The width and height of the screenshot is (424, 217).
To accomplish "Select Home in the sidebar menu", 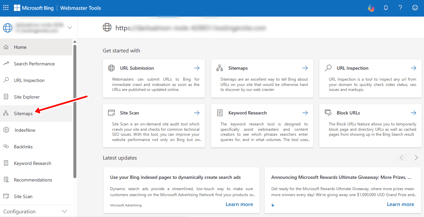I will [36, 47].
